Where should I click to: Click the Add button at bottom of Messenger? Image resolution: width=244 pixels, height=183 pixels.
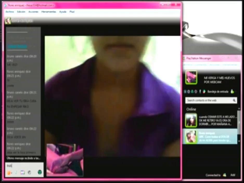click(233, 175)
